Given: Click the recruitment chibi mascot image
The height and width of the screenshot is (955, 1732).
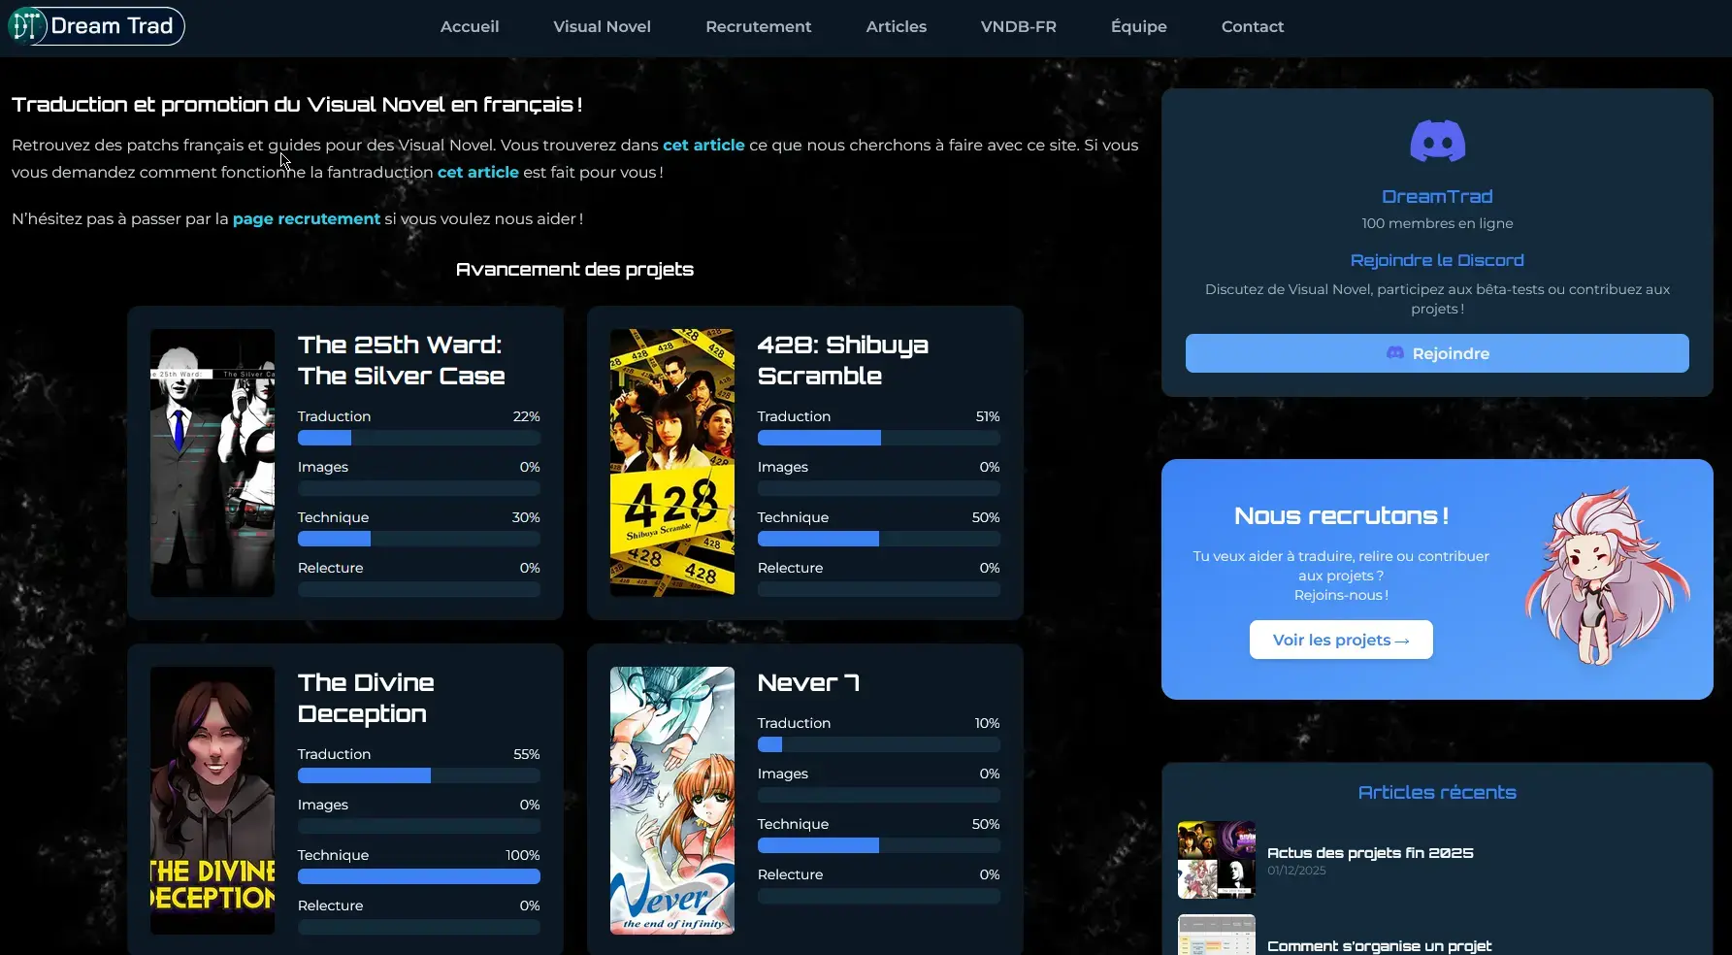Looking at the screenshot, I should click(x=1607, y=578).
